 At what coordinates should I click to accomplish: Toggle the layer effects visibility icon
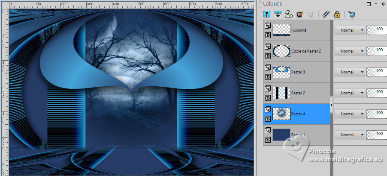pyautogui.click(x=289, y=15)
